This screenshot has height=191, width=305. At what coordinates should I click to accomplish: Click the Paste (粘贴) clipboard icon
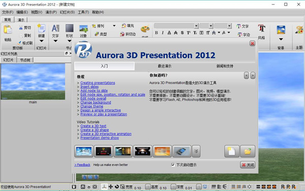click(x=8, y=30)
